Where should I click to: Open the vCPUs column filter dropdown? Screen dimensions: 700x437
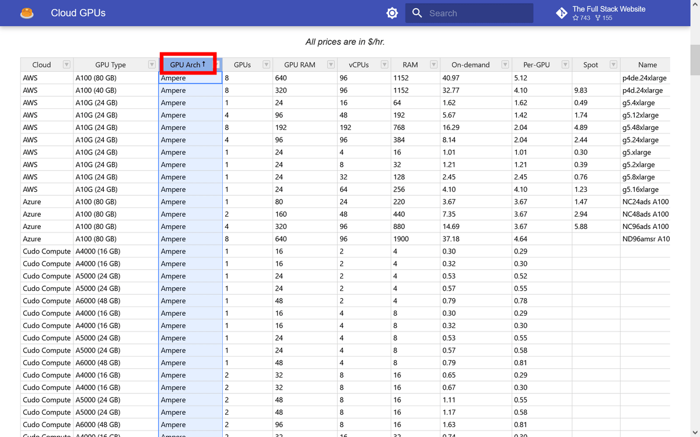(x=384, y=65)
